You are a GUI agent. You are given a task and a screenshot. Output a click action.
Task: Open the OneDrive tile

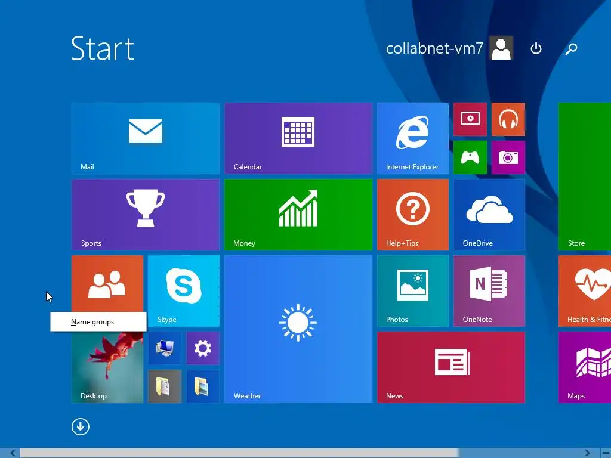click(x=489, y=215)
